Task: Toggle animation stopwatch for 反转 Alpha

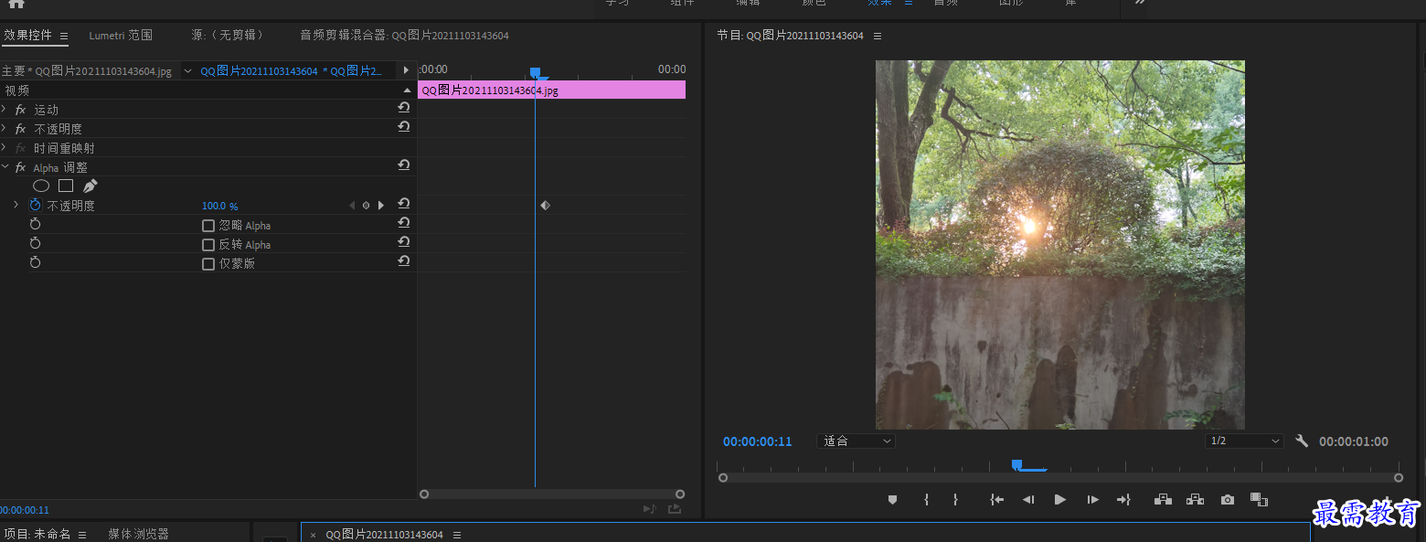Action: [36, 243]
